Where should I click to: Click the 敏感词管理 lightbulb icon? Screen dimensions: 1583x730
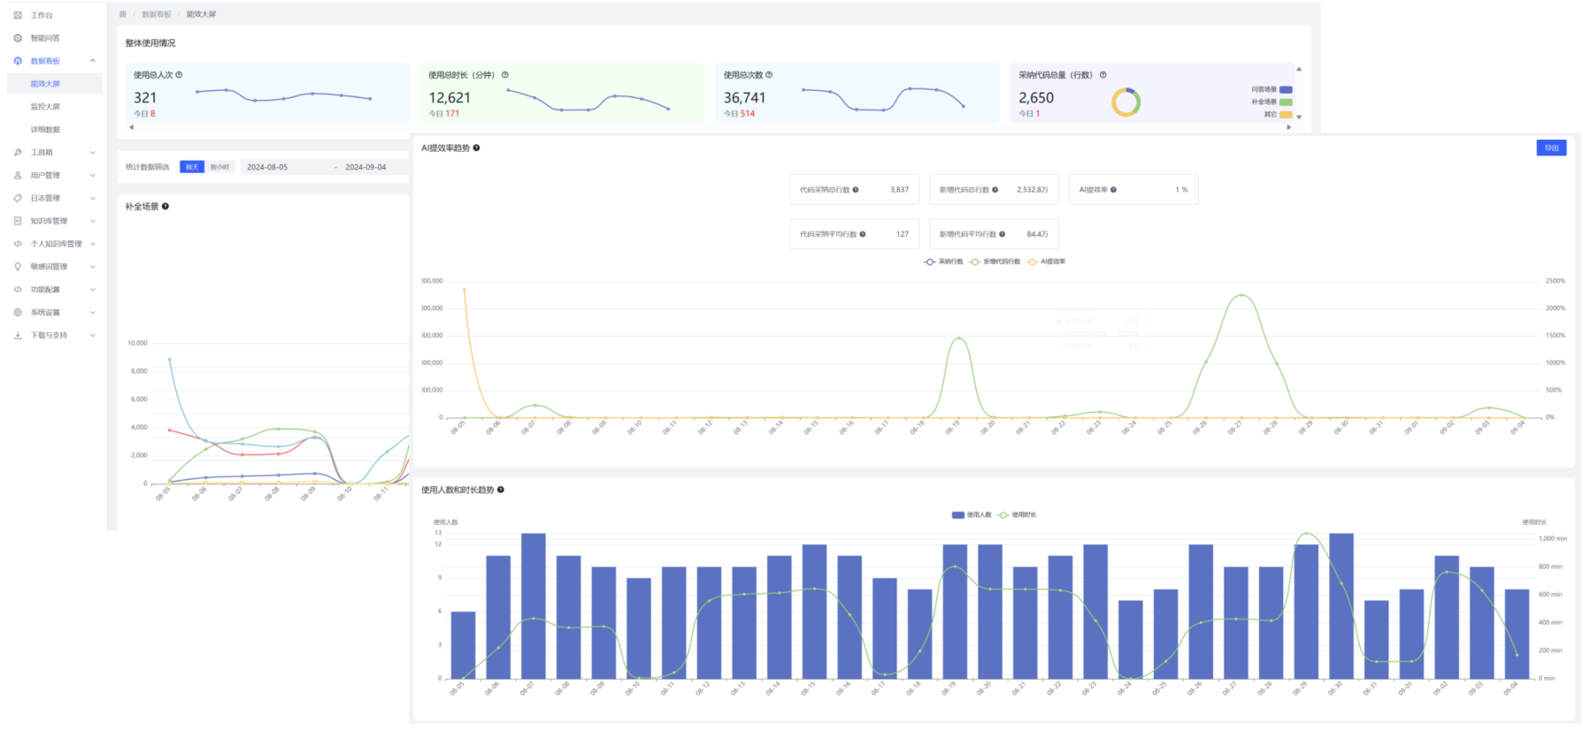coord(18,267)
